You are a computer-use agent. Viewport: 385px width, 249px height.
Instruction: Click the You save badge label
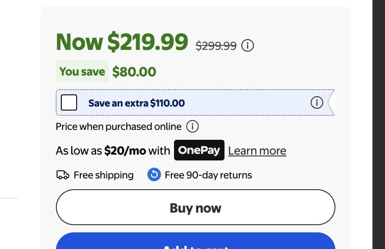click(x=82, y=71)
